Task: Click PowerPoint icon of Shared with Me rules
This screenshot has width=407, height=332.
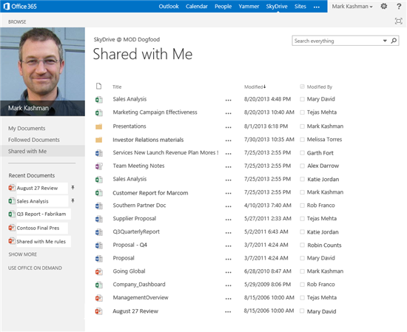Action: point(12,241)
